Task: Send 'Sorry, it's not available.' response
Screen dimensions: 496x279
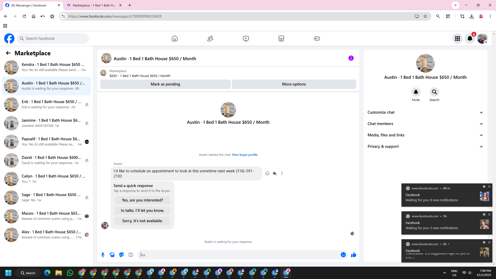Action: coord(142,221)
